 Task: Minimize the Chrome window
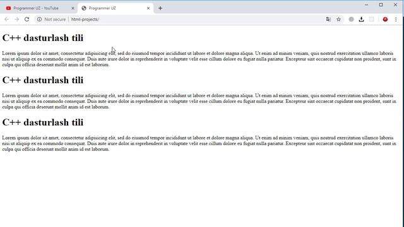point(366,4)
